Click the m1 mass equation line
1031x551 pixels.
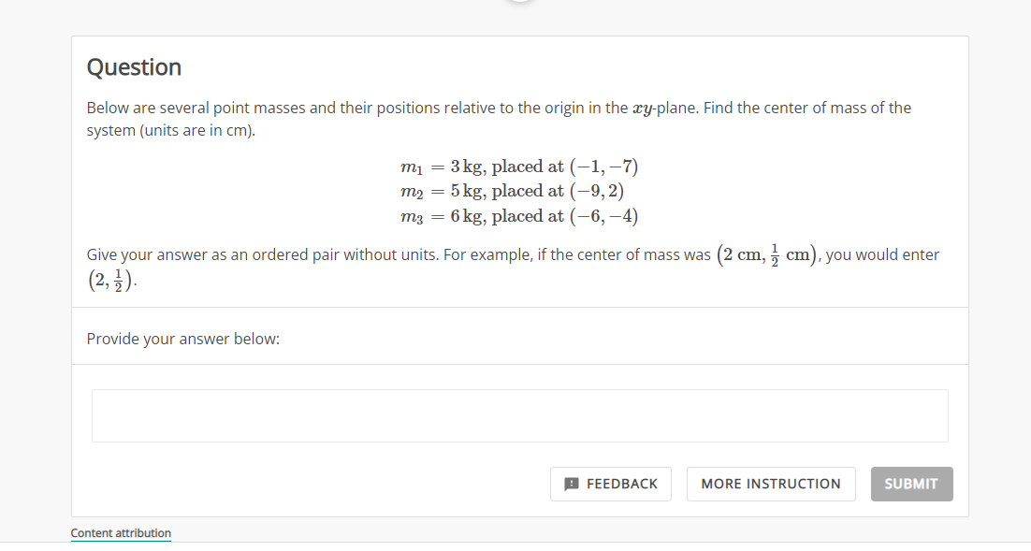tap(519, 167)
